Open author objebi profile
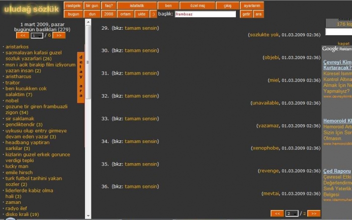Screen dimensions: 352x220 click(272, 57)
